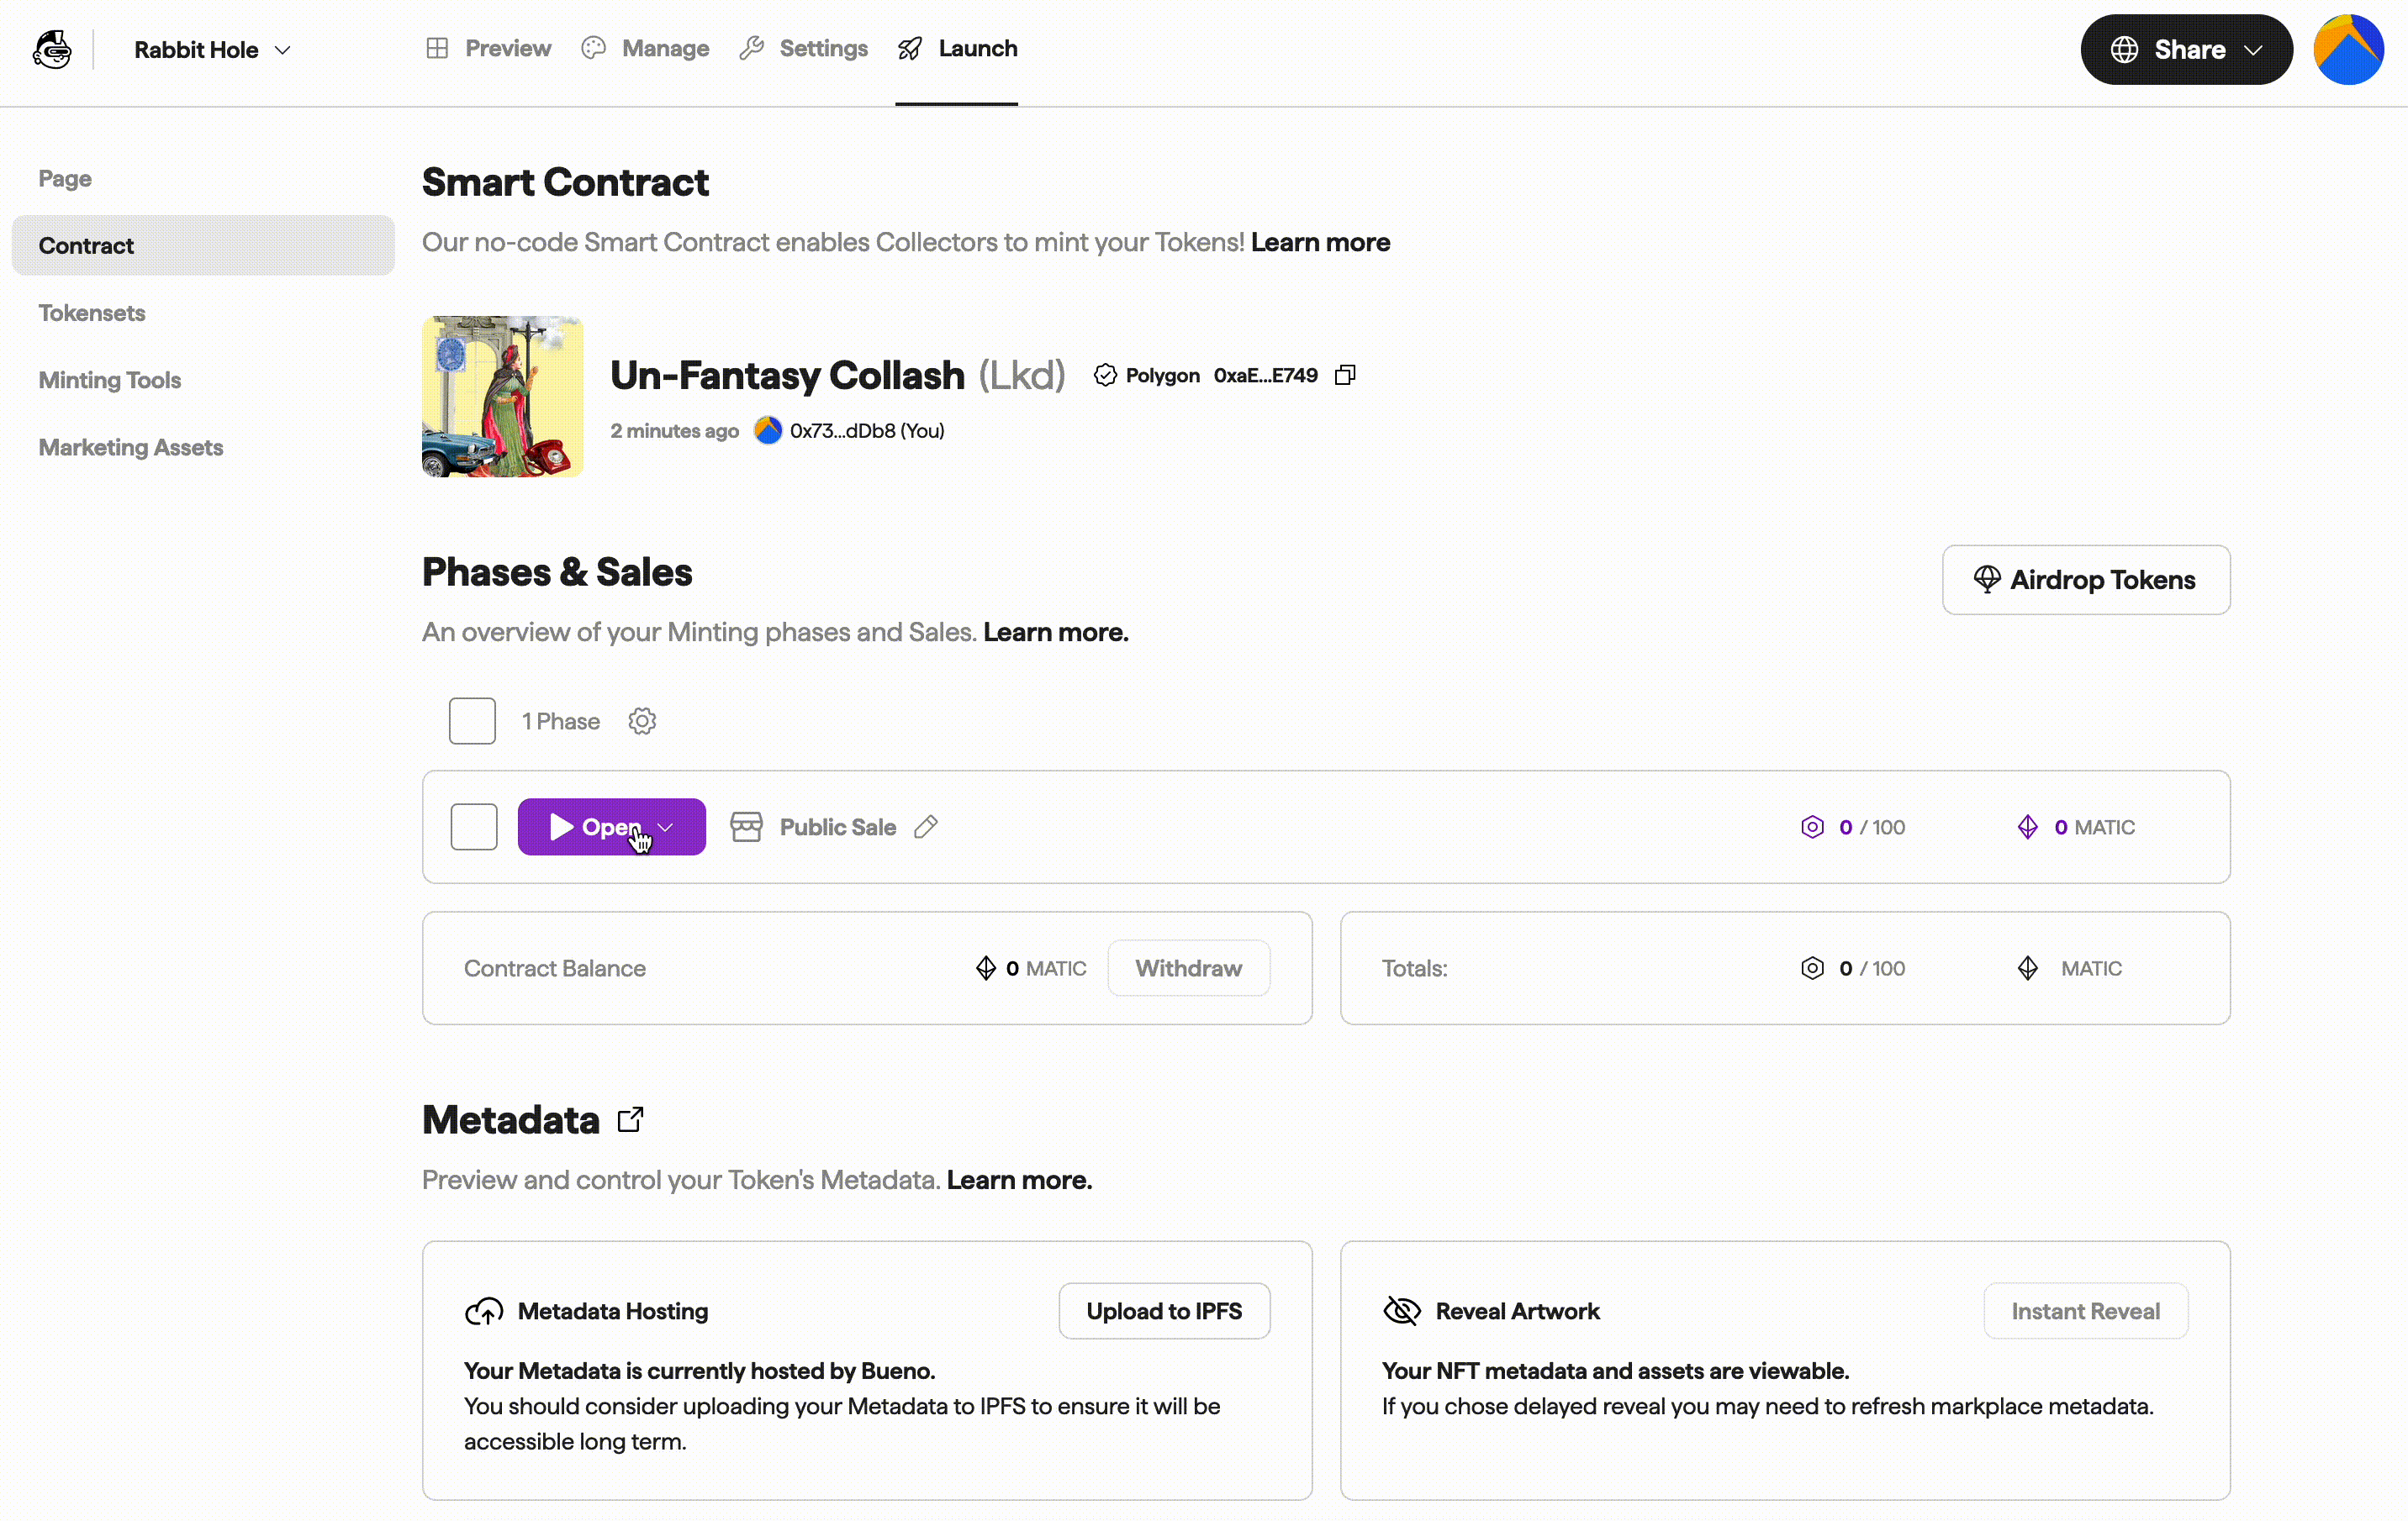Screen dimensions: 2408x1521
Task: Click Upload to IPFS button
Action: click(1164, 1311)
